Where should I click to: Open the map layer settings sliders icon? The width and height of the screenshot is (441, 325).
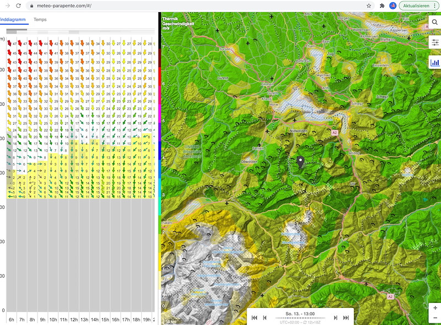[435, 42]
